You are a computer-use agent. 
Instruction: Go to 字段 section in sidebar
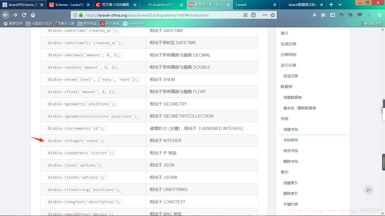(284, 119)
